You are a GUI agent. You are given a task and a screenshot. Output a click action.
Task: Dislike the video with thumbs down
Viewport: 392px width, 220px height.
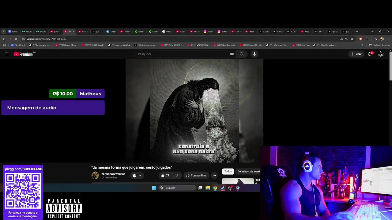[176, 176]
